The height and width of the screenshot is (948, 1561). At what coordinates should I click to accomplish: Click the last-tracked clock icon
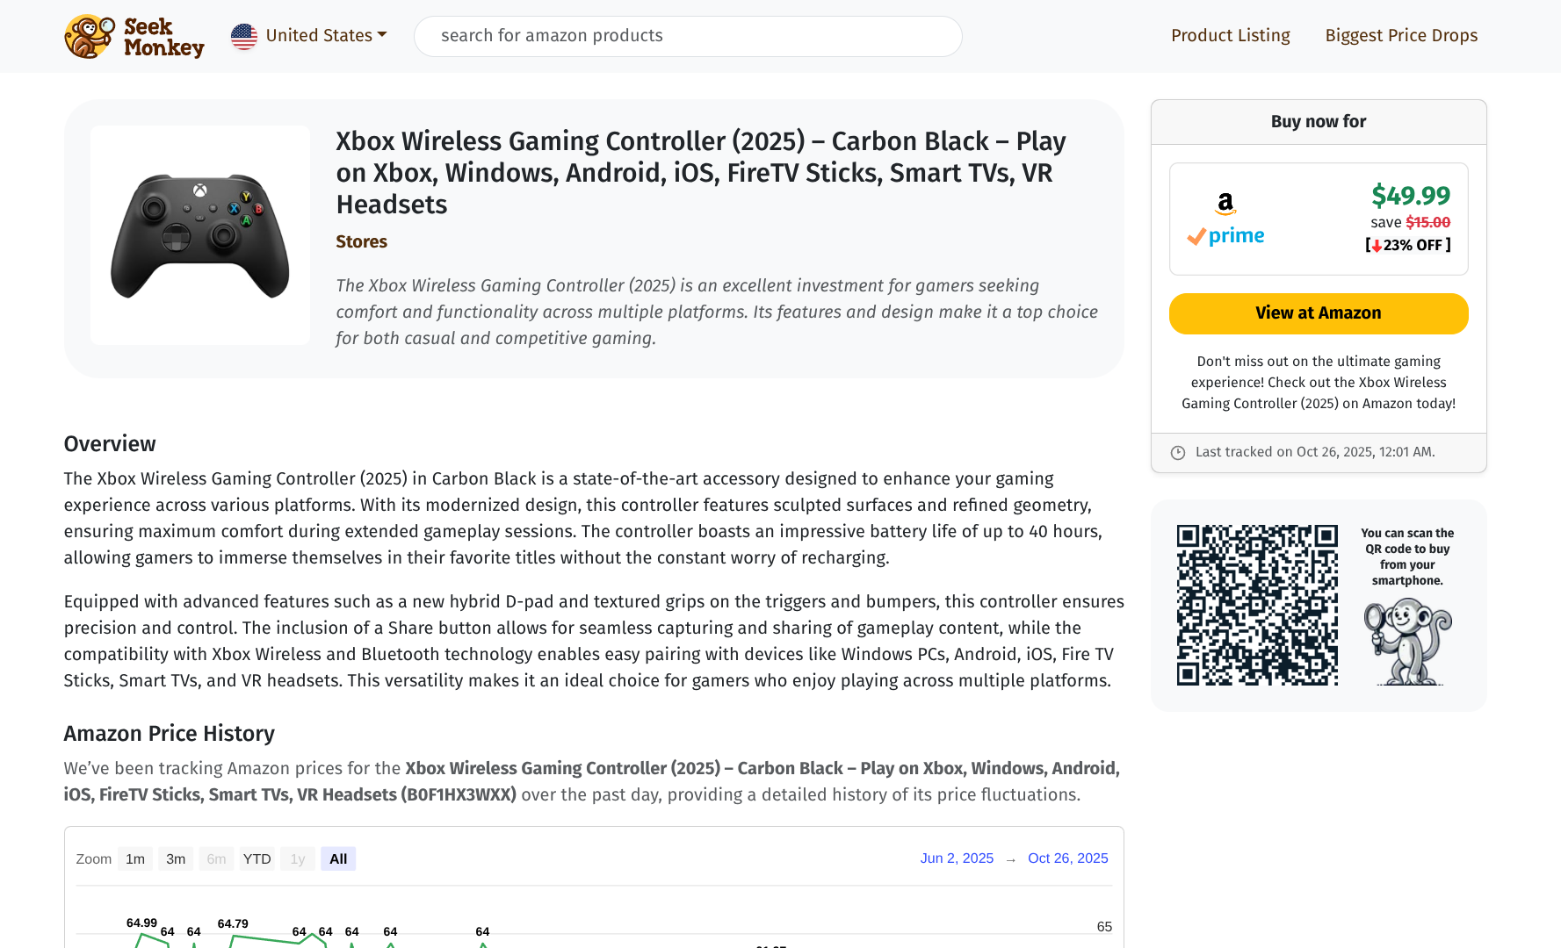tap(1178, 452)
